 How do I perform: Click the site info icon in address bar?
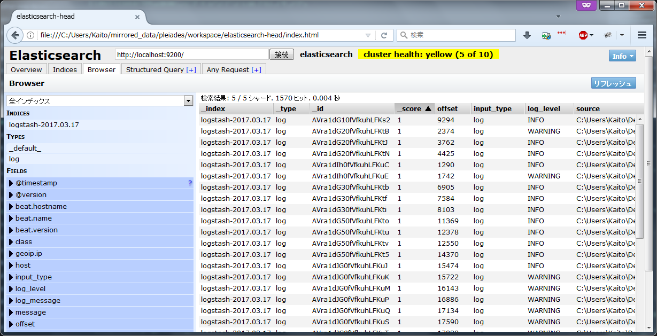point(30,35)
